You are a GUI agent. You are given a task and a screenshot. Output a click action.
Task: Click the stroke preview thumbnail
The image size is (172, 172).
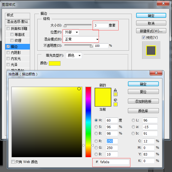point(151,50)
